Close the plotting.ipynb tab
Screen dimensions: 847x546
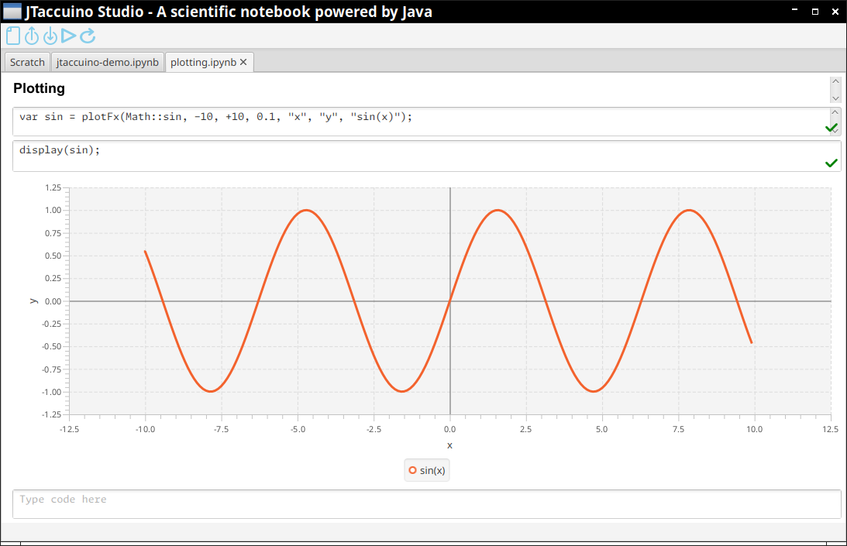tap(243, 63)
